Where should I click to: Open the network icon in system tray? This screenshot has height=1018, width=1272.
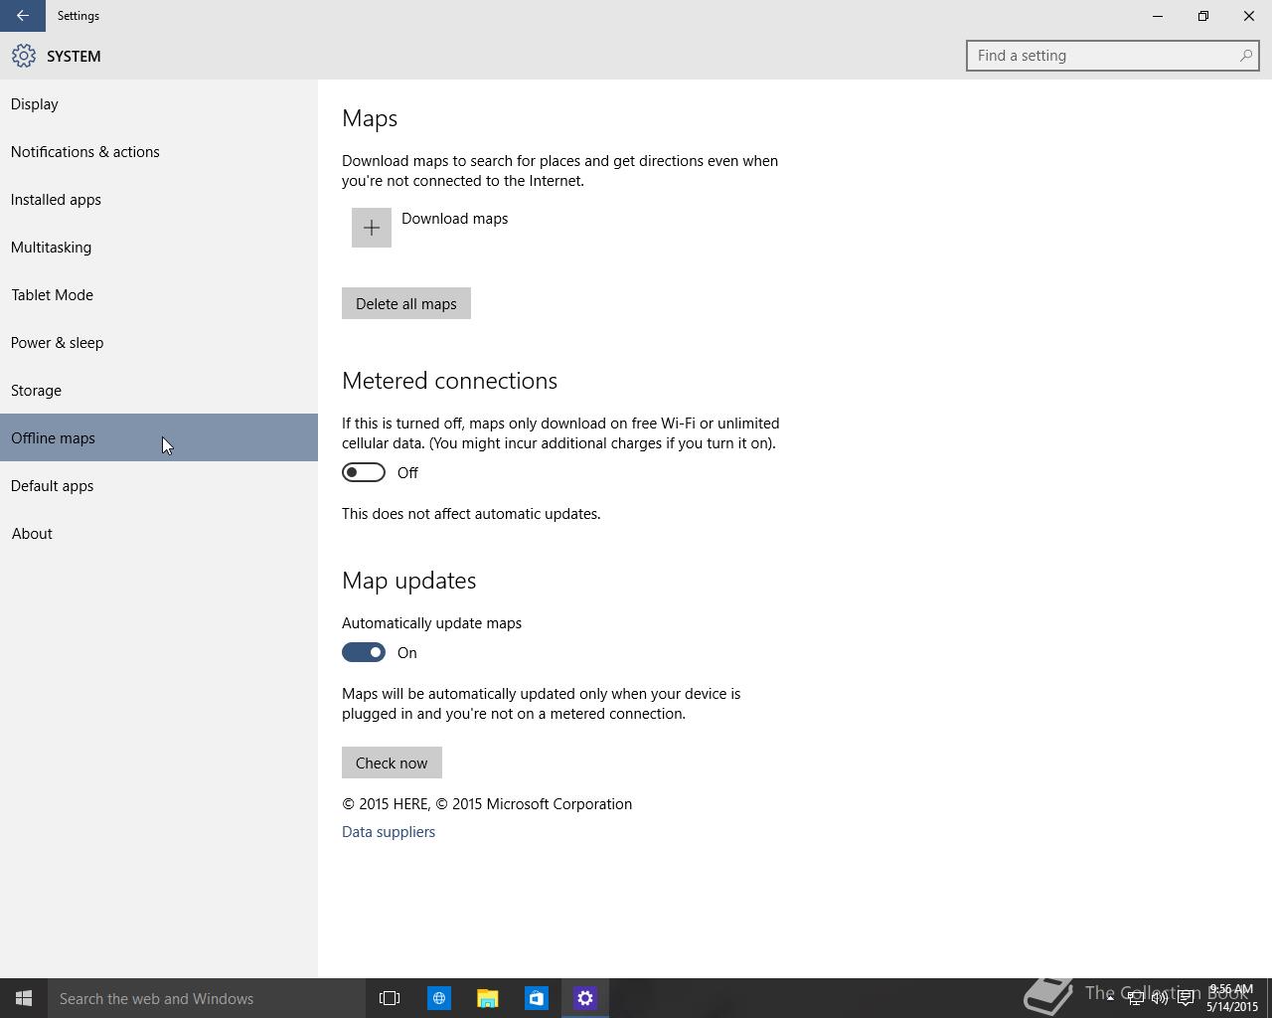click(1135, 998)
